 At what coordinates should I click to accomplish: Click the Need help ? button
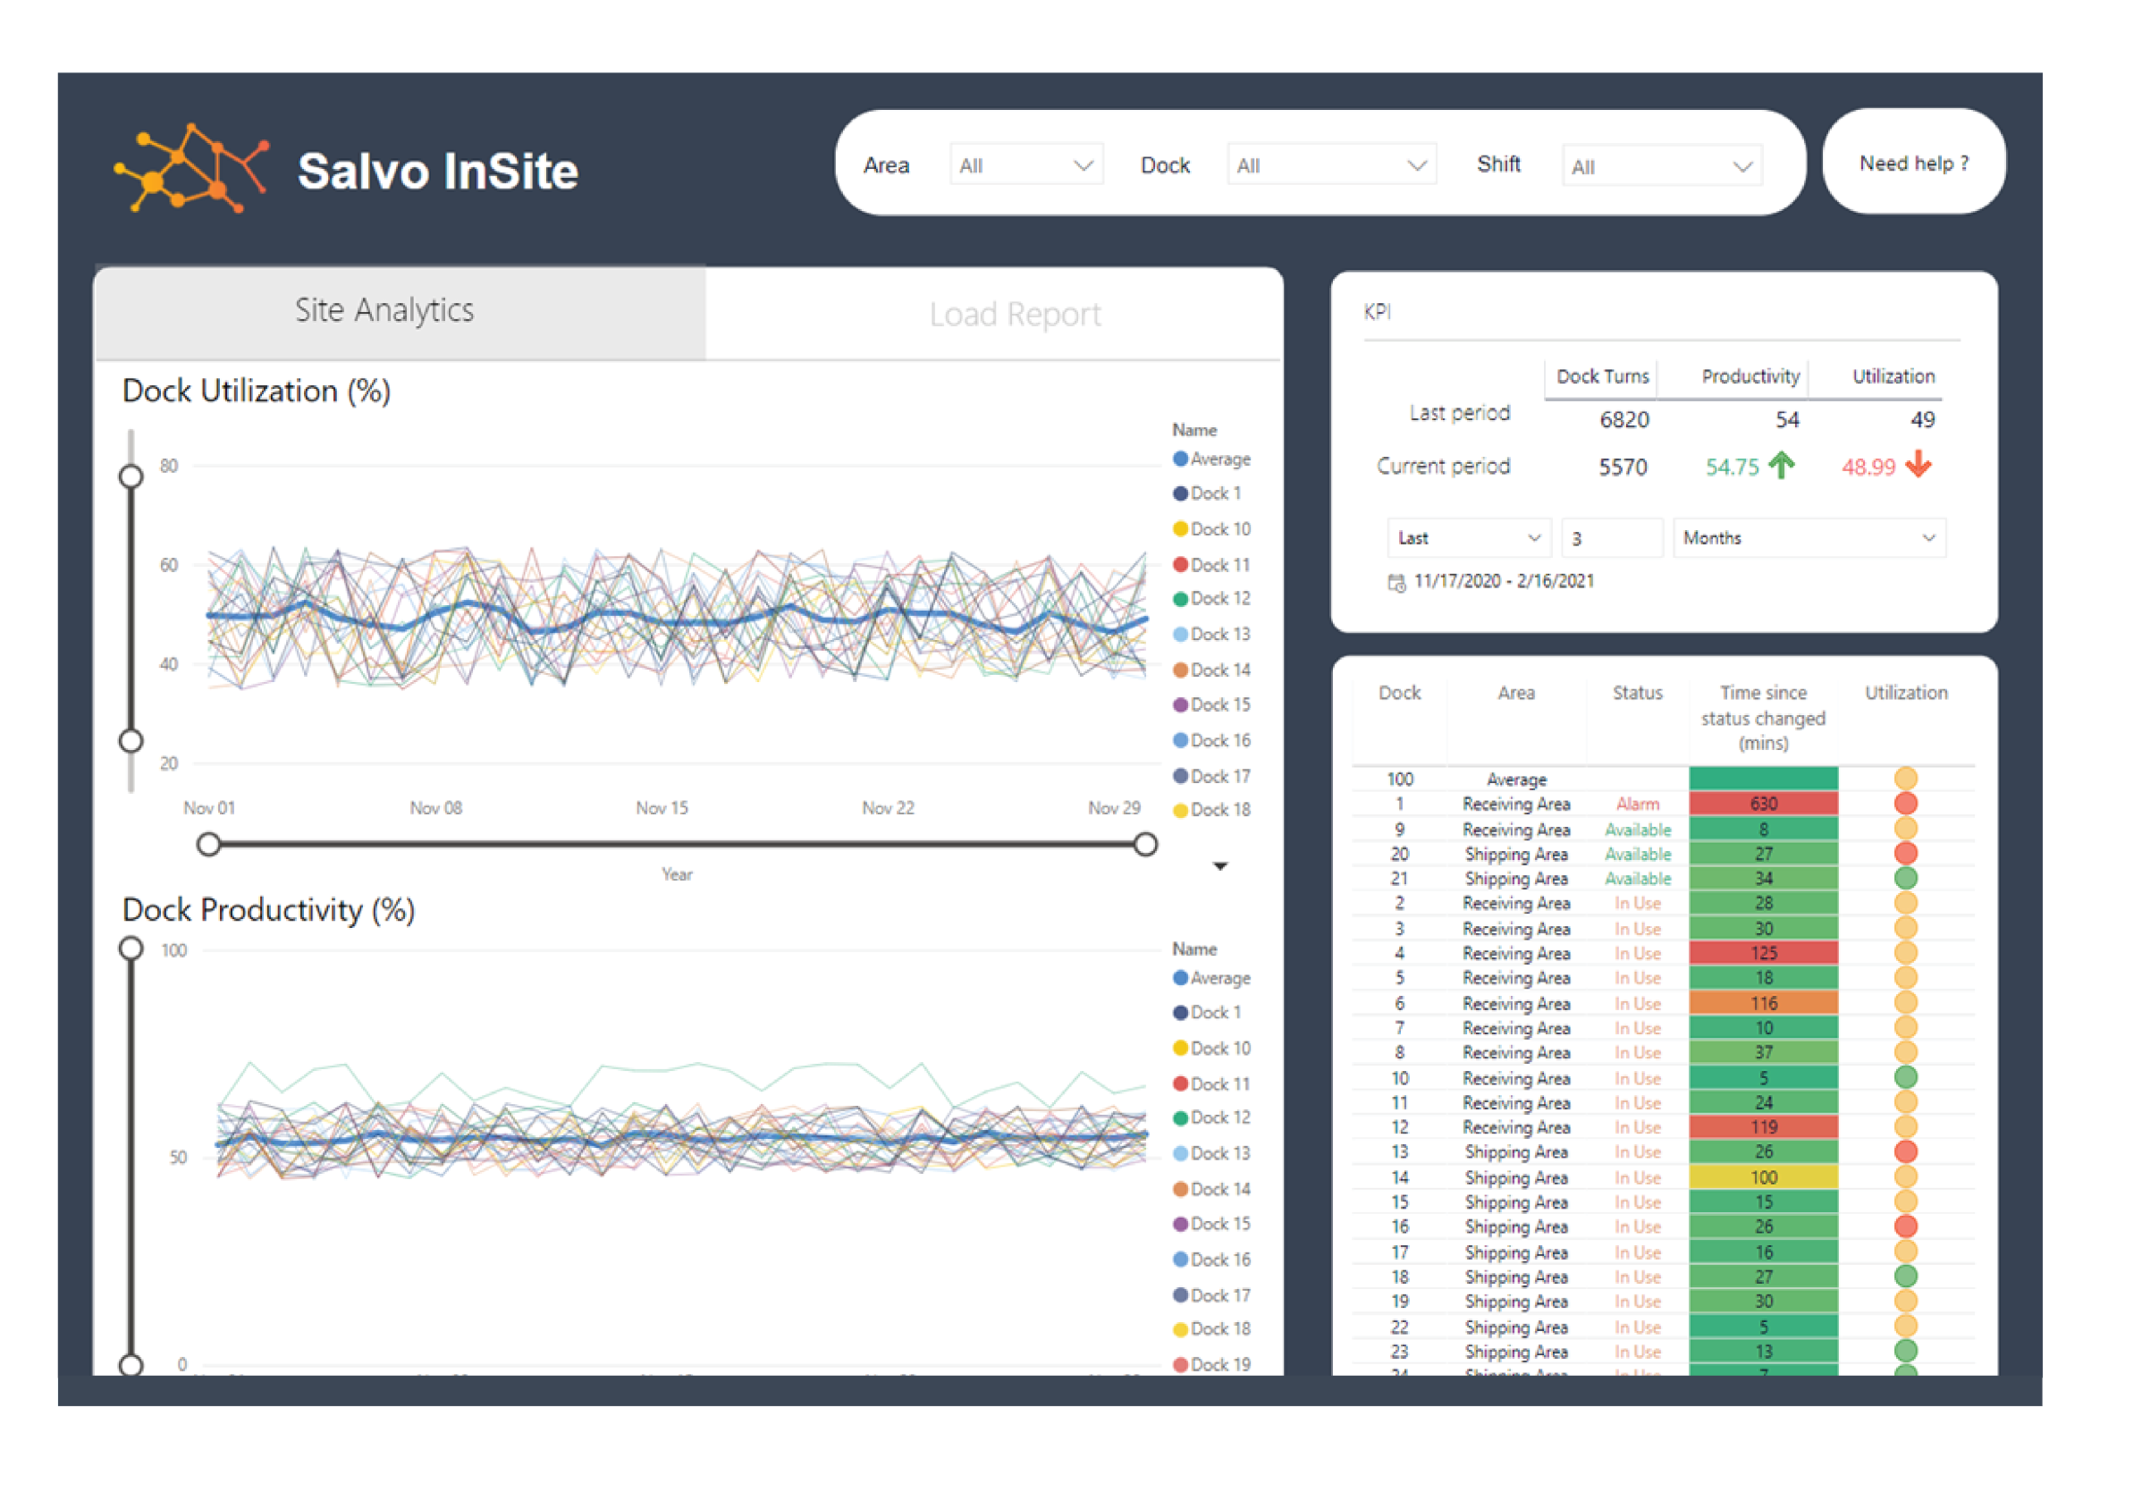click(1914, 164)
